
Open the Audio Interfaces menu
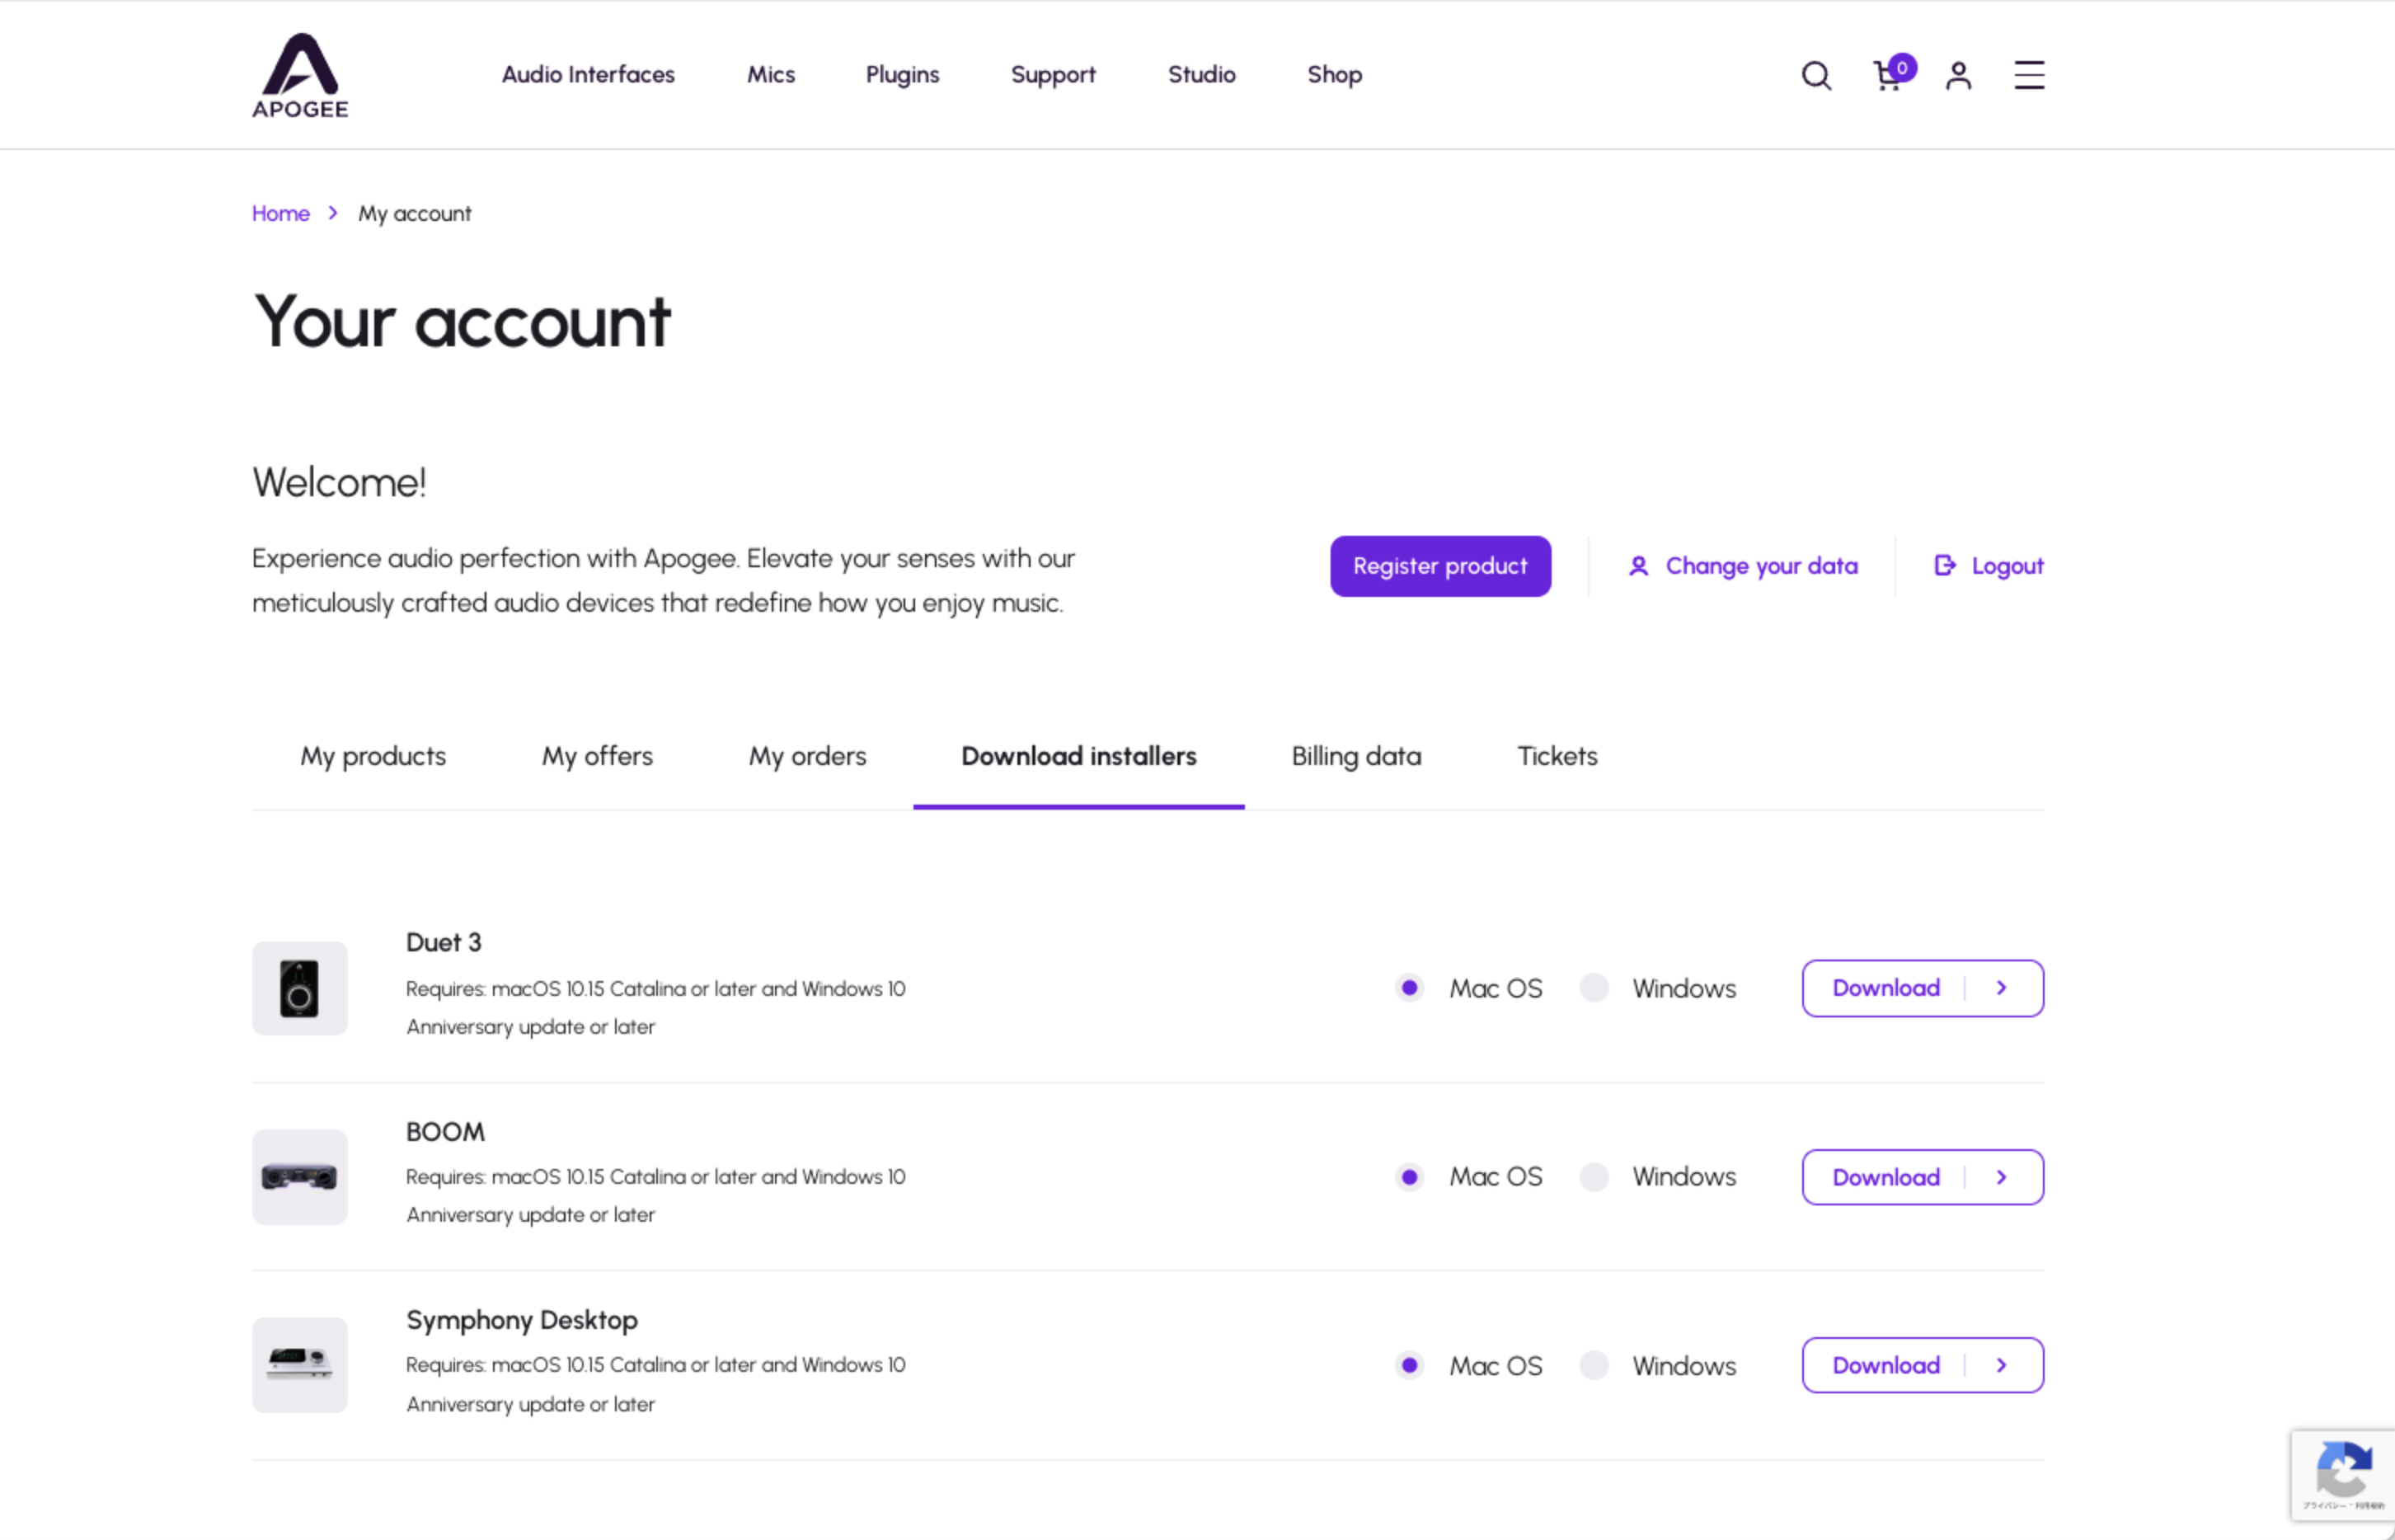point(588,74)
